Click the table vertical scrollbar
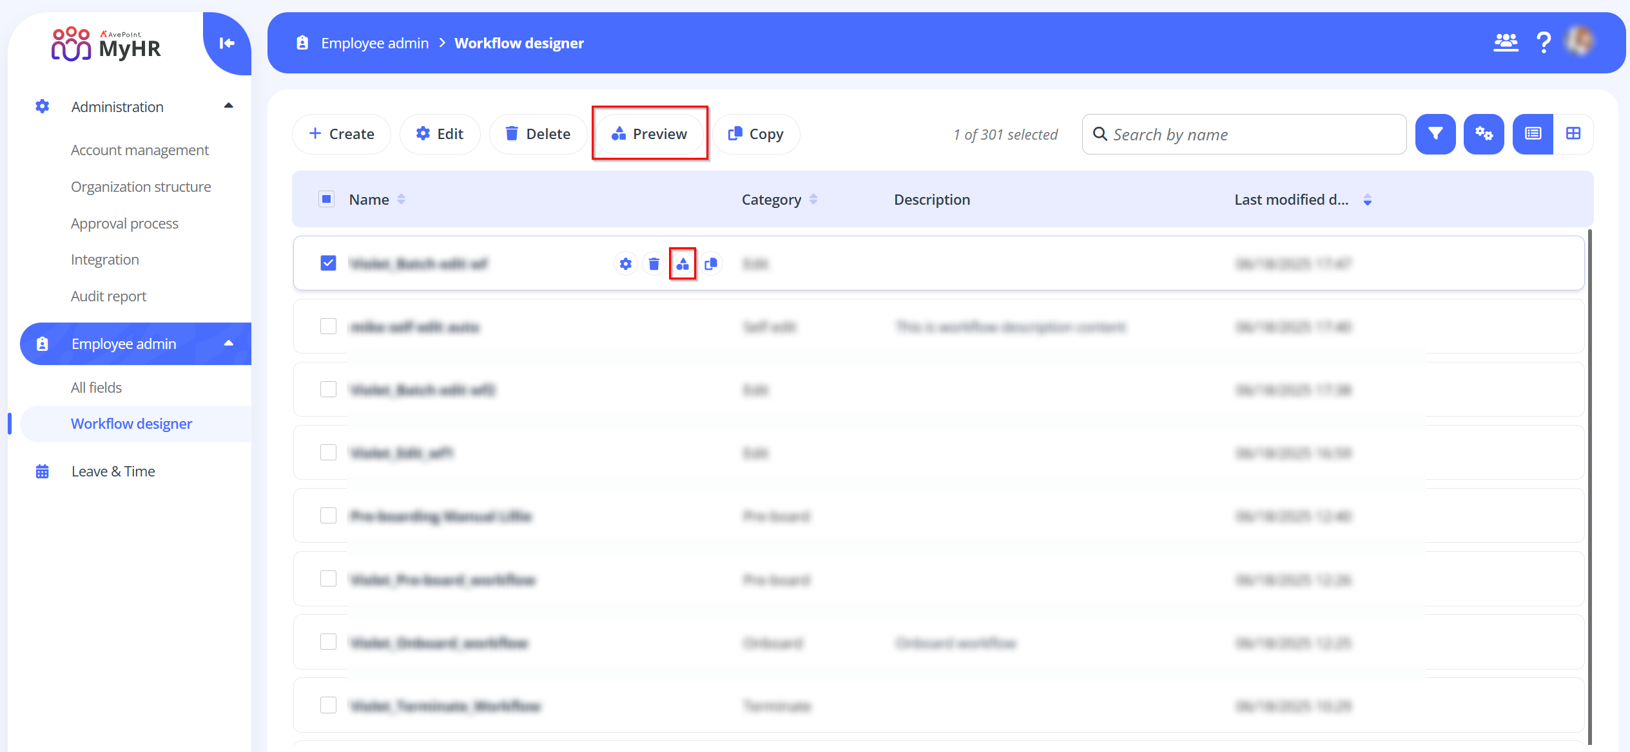 click(1590, 486)
